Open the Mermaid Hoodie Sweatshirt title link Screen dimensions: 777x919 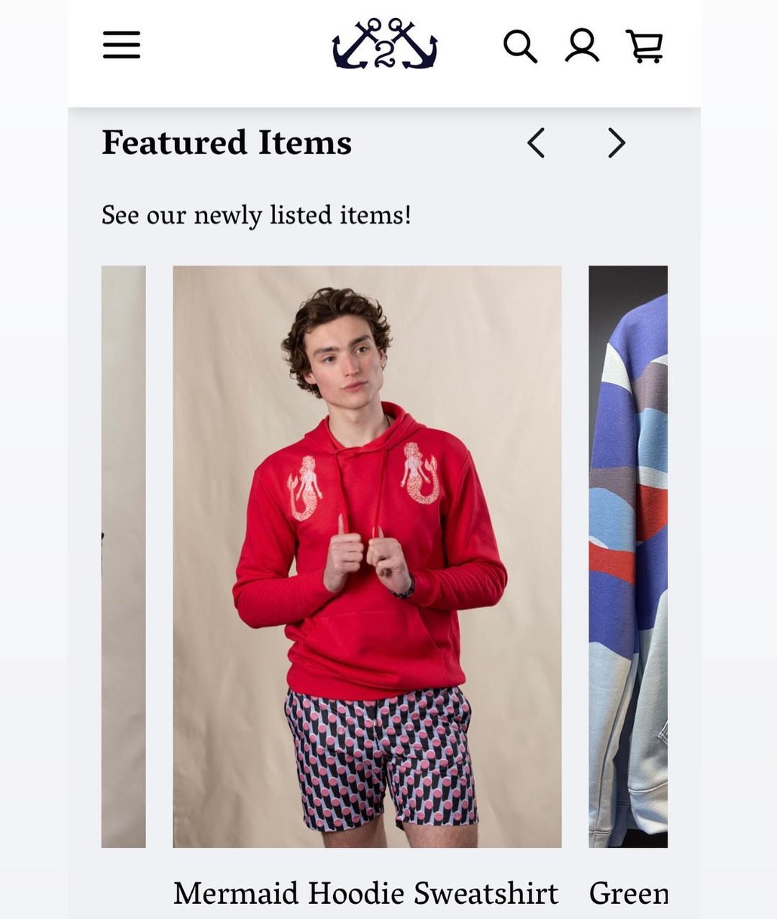(365, 893)
